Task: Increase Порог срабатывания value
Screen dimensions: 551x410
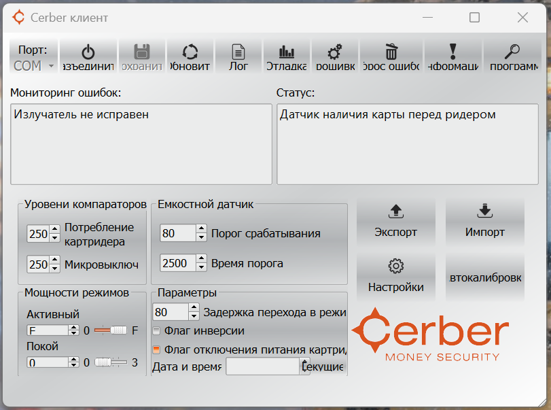Action: pos(201,228)
